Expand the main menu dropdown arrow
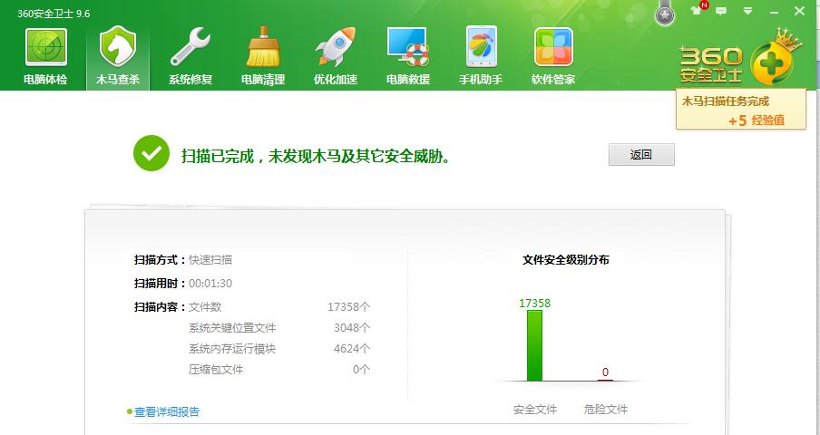The height and width of the screenshot is (435, 820). [x=746, y=11]
